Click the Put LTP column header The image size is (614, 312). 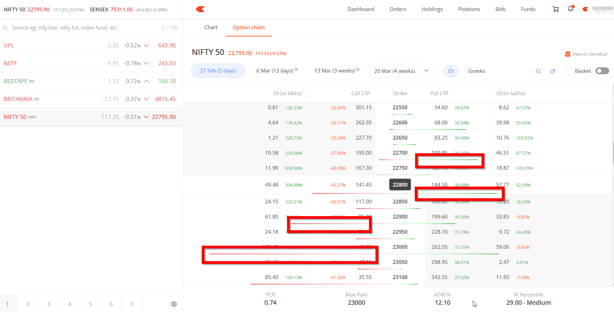pyautogui.click(x=439, y=93)
